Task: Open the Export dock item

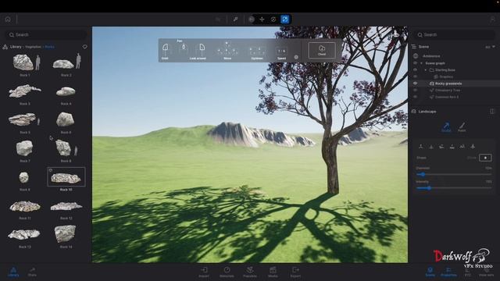Action: coord(295,272)
